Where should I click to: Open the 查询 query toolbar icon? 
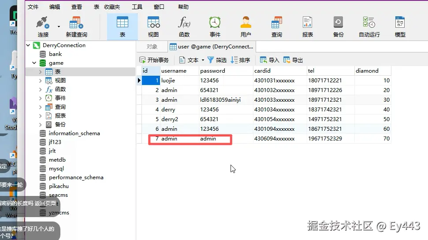[276, 26]
